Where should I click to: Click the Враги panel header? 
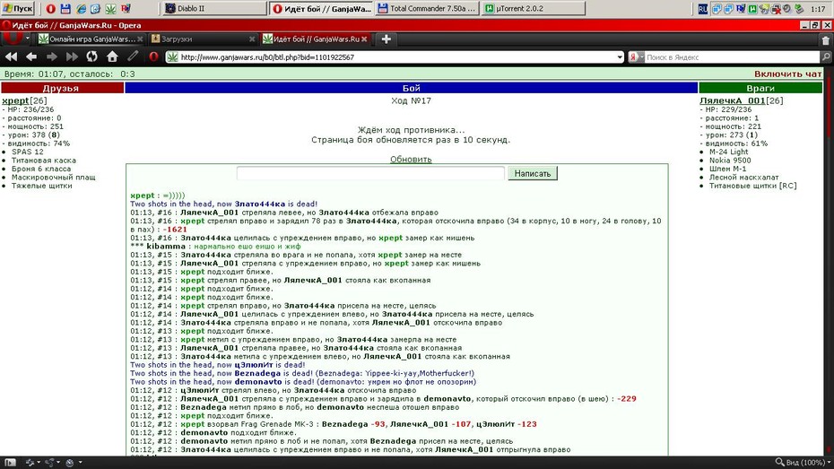click(x=760, y=88)
